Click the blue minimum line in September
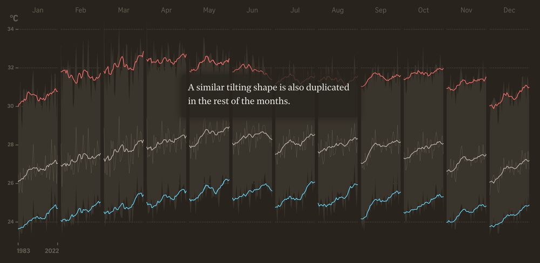540x263 pixels. 380,200
